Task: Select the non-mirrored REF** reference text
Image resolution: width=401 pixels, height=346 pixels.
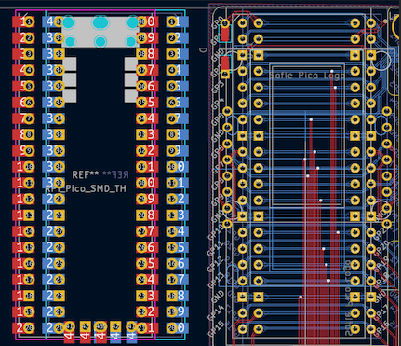Action: coord(86,174)
